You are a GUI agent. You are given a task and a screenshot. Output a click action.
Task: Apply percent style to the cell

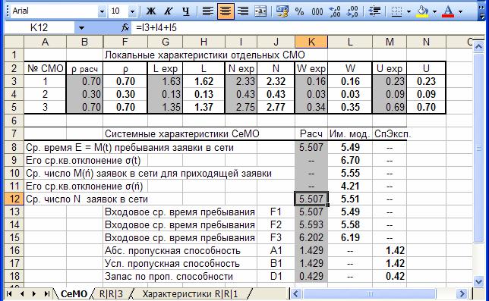coord(299,11)
